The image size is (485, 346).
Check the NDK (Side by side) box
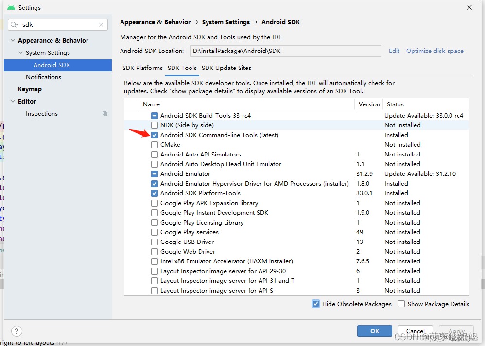[x=155, y=125]
